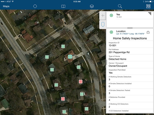Open the search magnifier icon
154x115 pixels.
pos(120,6)
